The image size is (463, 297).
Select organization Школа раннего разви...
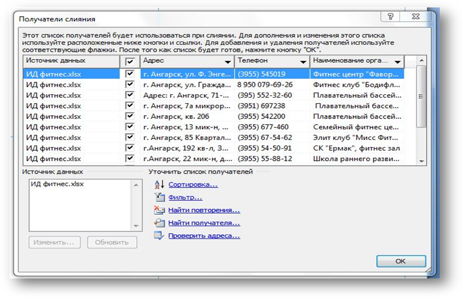357,159
